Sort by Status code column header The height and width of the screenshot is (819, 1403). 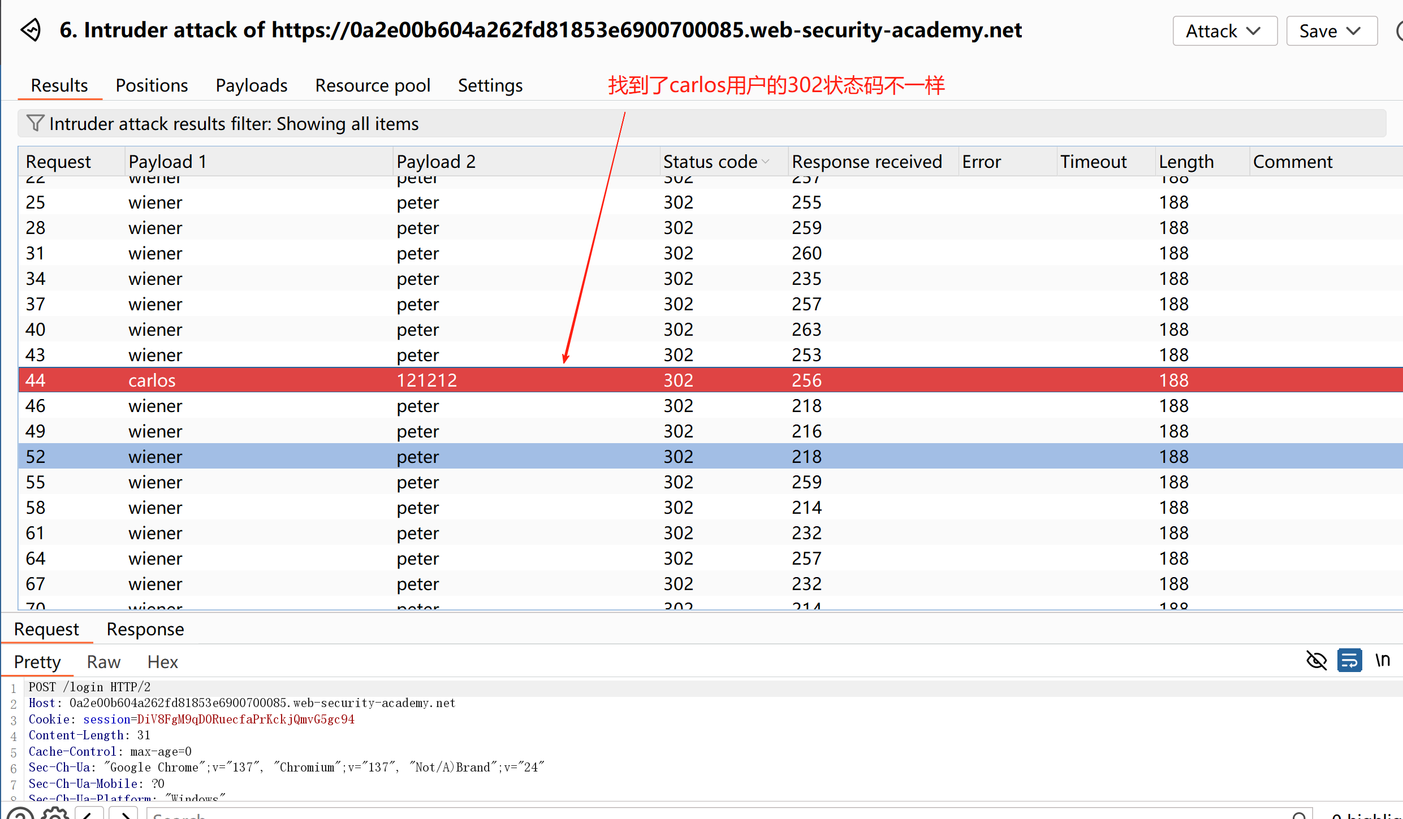(710, 162)
